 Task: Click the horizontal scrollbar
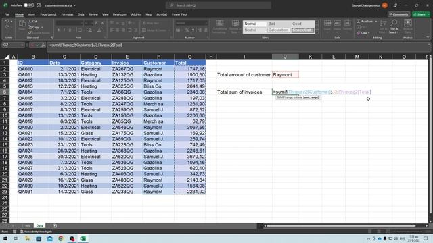[x=341, y=226]
